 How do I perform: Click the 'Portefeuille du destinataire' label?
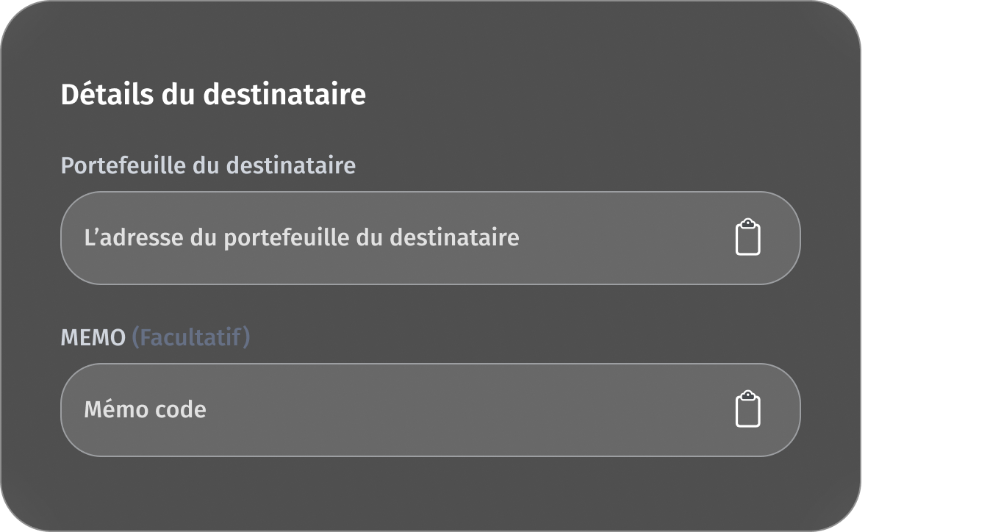pos(208,165)
